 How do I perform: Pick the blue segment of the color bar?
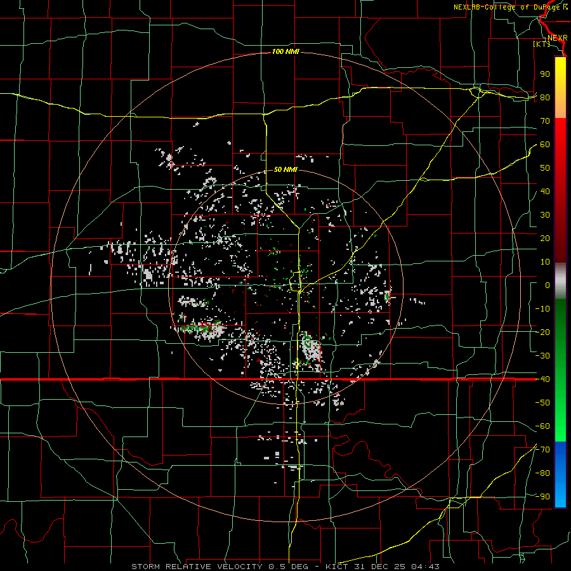560,475
